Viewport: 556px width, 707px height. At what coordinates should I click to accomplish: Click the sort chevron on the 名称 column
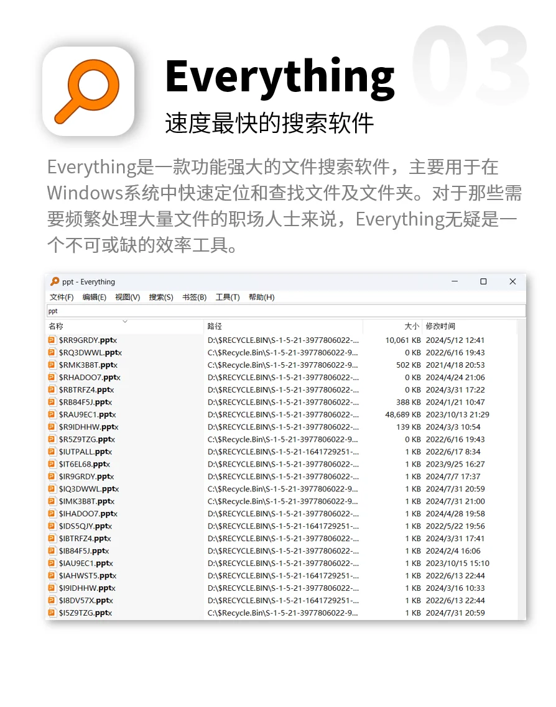pyautogui.click(x=126, y=324)
